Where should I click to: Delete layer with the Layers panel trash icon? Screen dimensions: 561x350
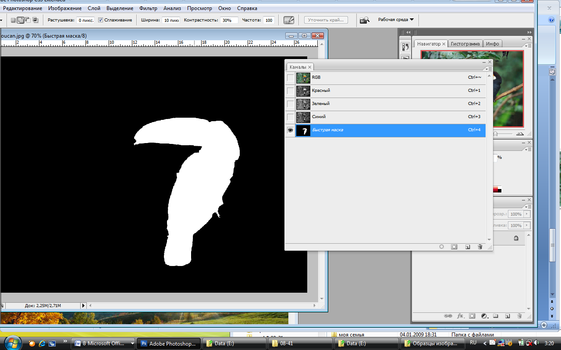click(519, 315)
